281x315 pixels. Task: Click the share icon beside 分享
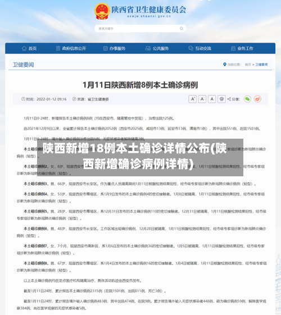point(229,99)
